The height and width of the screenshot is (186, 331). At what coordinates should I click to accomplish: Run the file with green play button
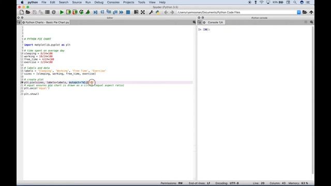(62, 12)
